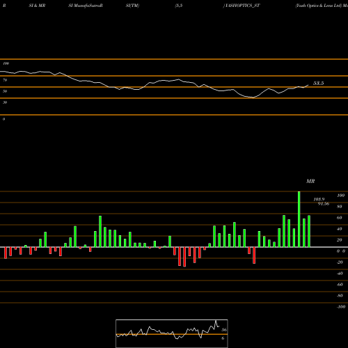Click the MR axis label -20

[x=340, y=262]
